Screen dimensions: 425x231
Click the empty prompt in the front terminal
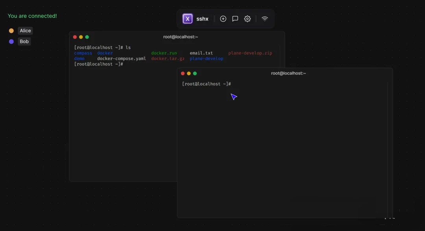pos(206,84)
